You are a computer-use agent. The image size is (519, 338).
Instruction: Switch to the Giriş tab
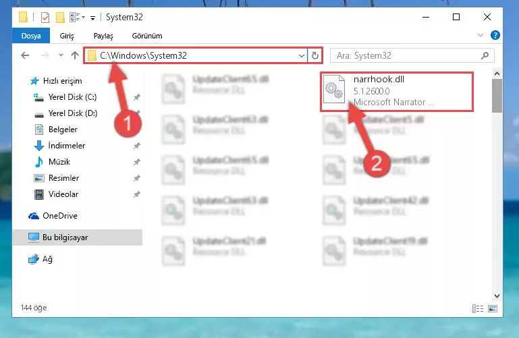(67, 36)
